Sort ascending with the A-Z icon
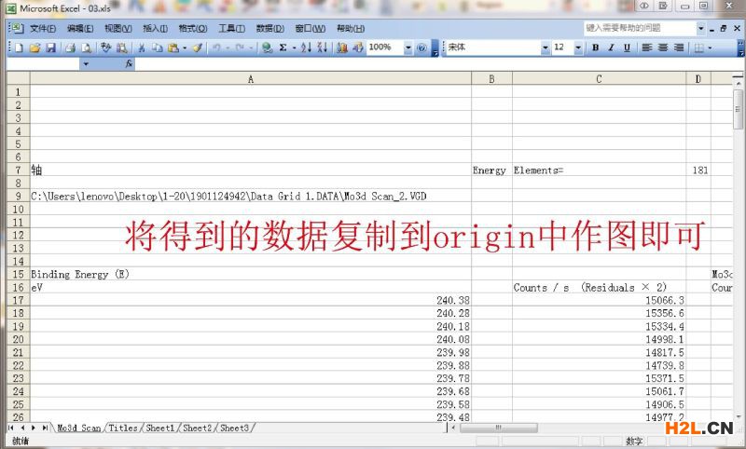The width and height of the screenshot is (746, 449). (306, 48)
